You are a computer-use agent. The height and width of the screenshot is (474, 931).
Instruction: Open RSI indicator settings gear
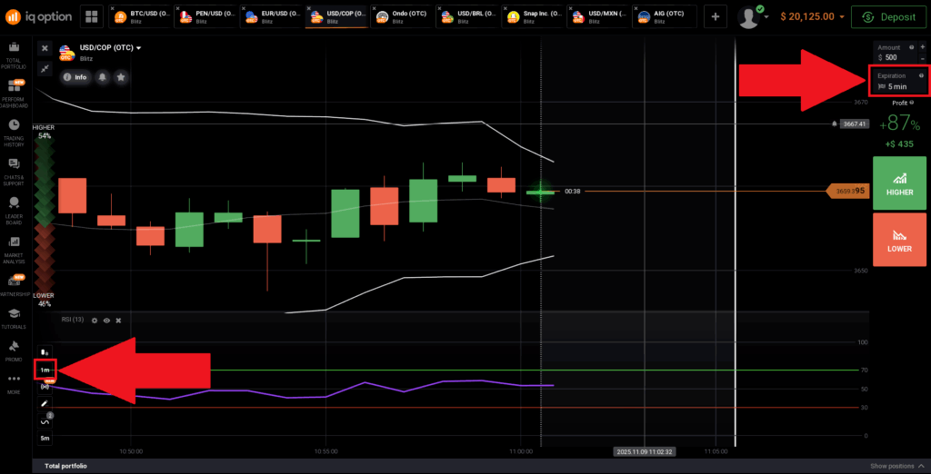click(x=95, y=321)
